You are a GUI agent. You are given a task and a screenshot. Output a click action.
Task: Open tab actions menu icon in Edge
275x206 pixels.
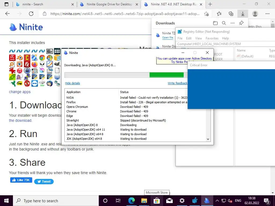click(x=6, y=4)
